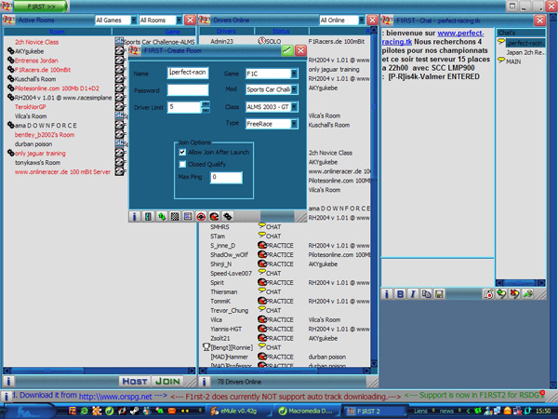Open FileZilla icon in taskbar quick launch

tap(73, 411)
